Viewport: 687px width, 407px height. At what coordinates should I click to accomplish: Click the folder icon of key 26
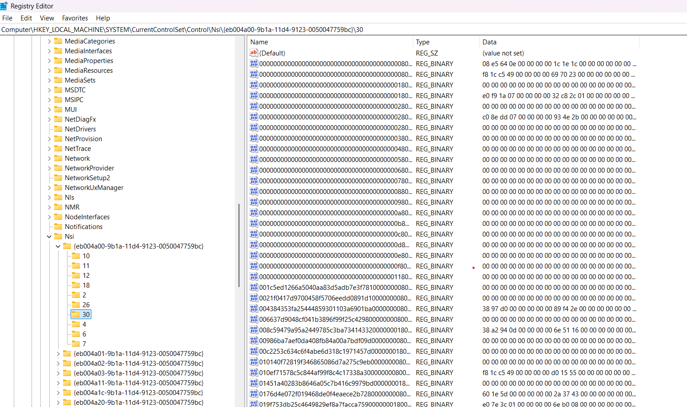click(76, 304)
